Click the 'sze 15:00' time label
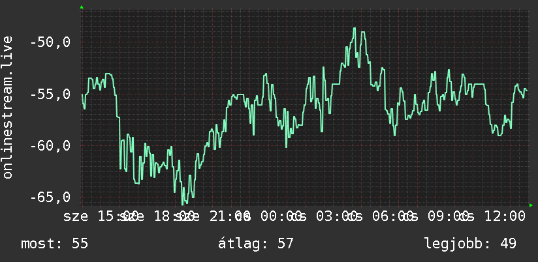The image size is (538, 262). (101, 217)
